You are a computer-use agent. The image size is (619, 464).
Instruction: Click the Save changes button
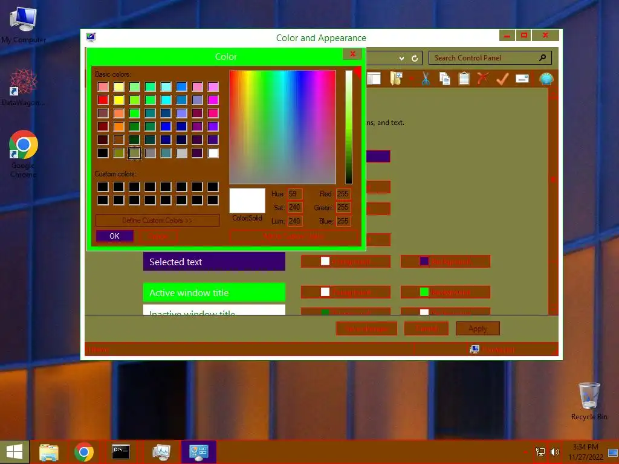(366, 328)
